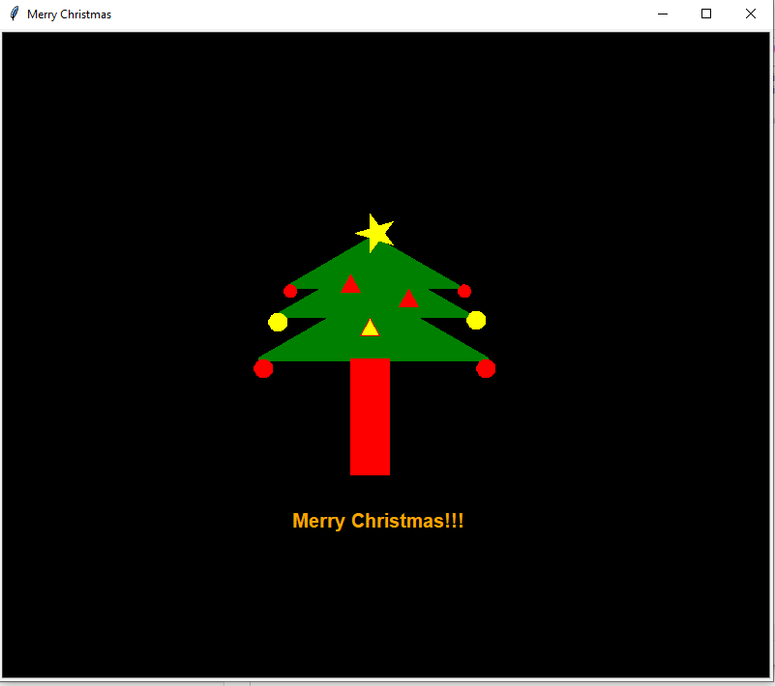
Task: Click the orange 'Merry Christmas!!!' text
Action: pos(378,521)
